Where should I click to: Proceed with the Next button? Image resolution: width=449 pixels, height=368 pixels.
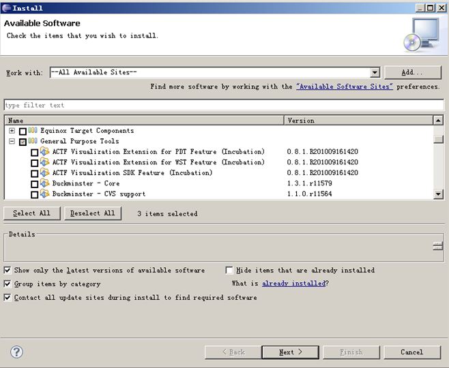click(x=291, y=352)
